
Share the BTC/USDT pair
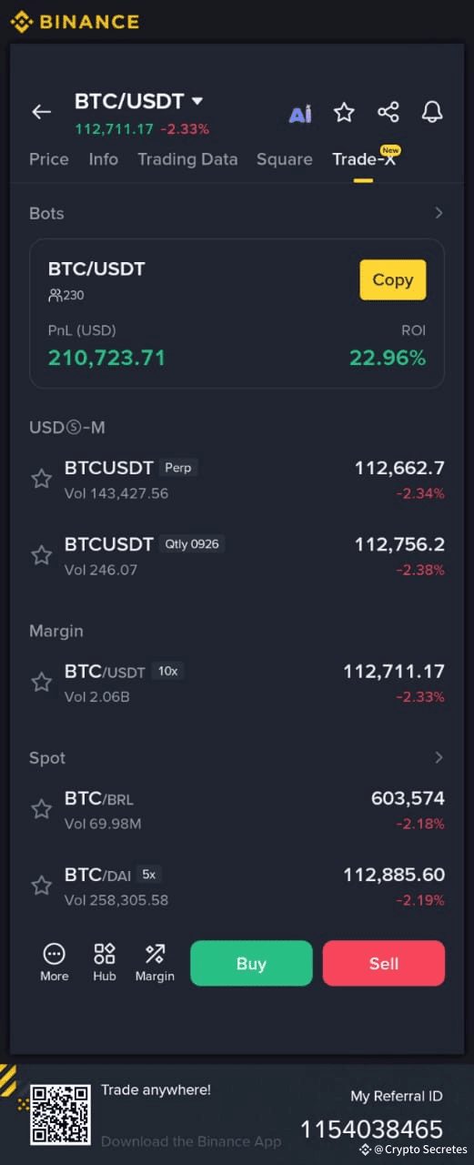pos(388,112)
